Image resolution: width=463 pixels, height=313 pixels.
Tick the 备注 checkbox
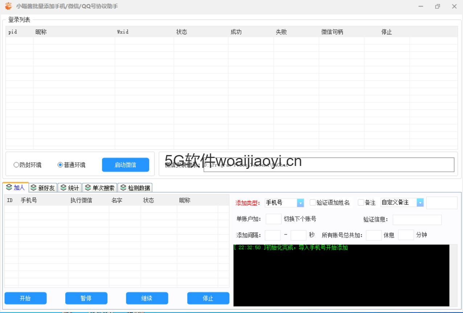click(361, 203)
